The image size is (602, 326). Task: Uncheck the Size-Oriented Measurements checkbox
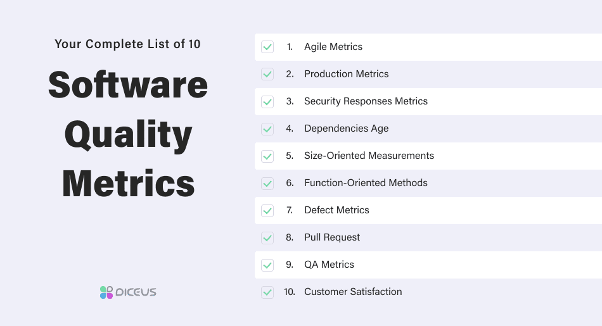click(267, 156)
